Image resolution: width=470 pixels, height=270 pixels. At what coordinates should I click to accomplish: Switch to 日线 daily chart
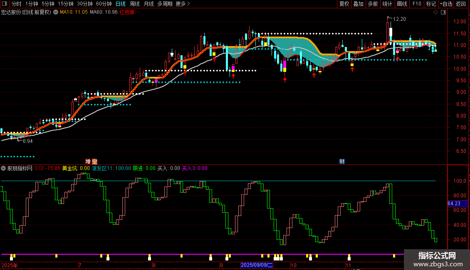121,4
